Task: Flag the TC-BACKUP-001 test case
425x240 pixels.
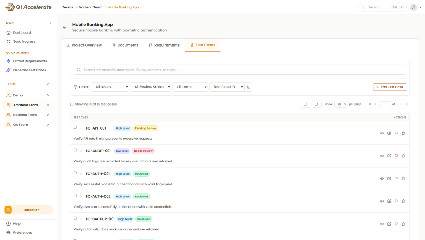Action: coord(396,224)
